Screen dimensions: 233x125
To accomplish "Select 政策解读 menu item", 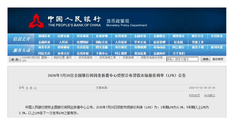I will point(63,47).
